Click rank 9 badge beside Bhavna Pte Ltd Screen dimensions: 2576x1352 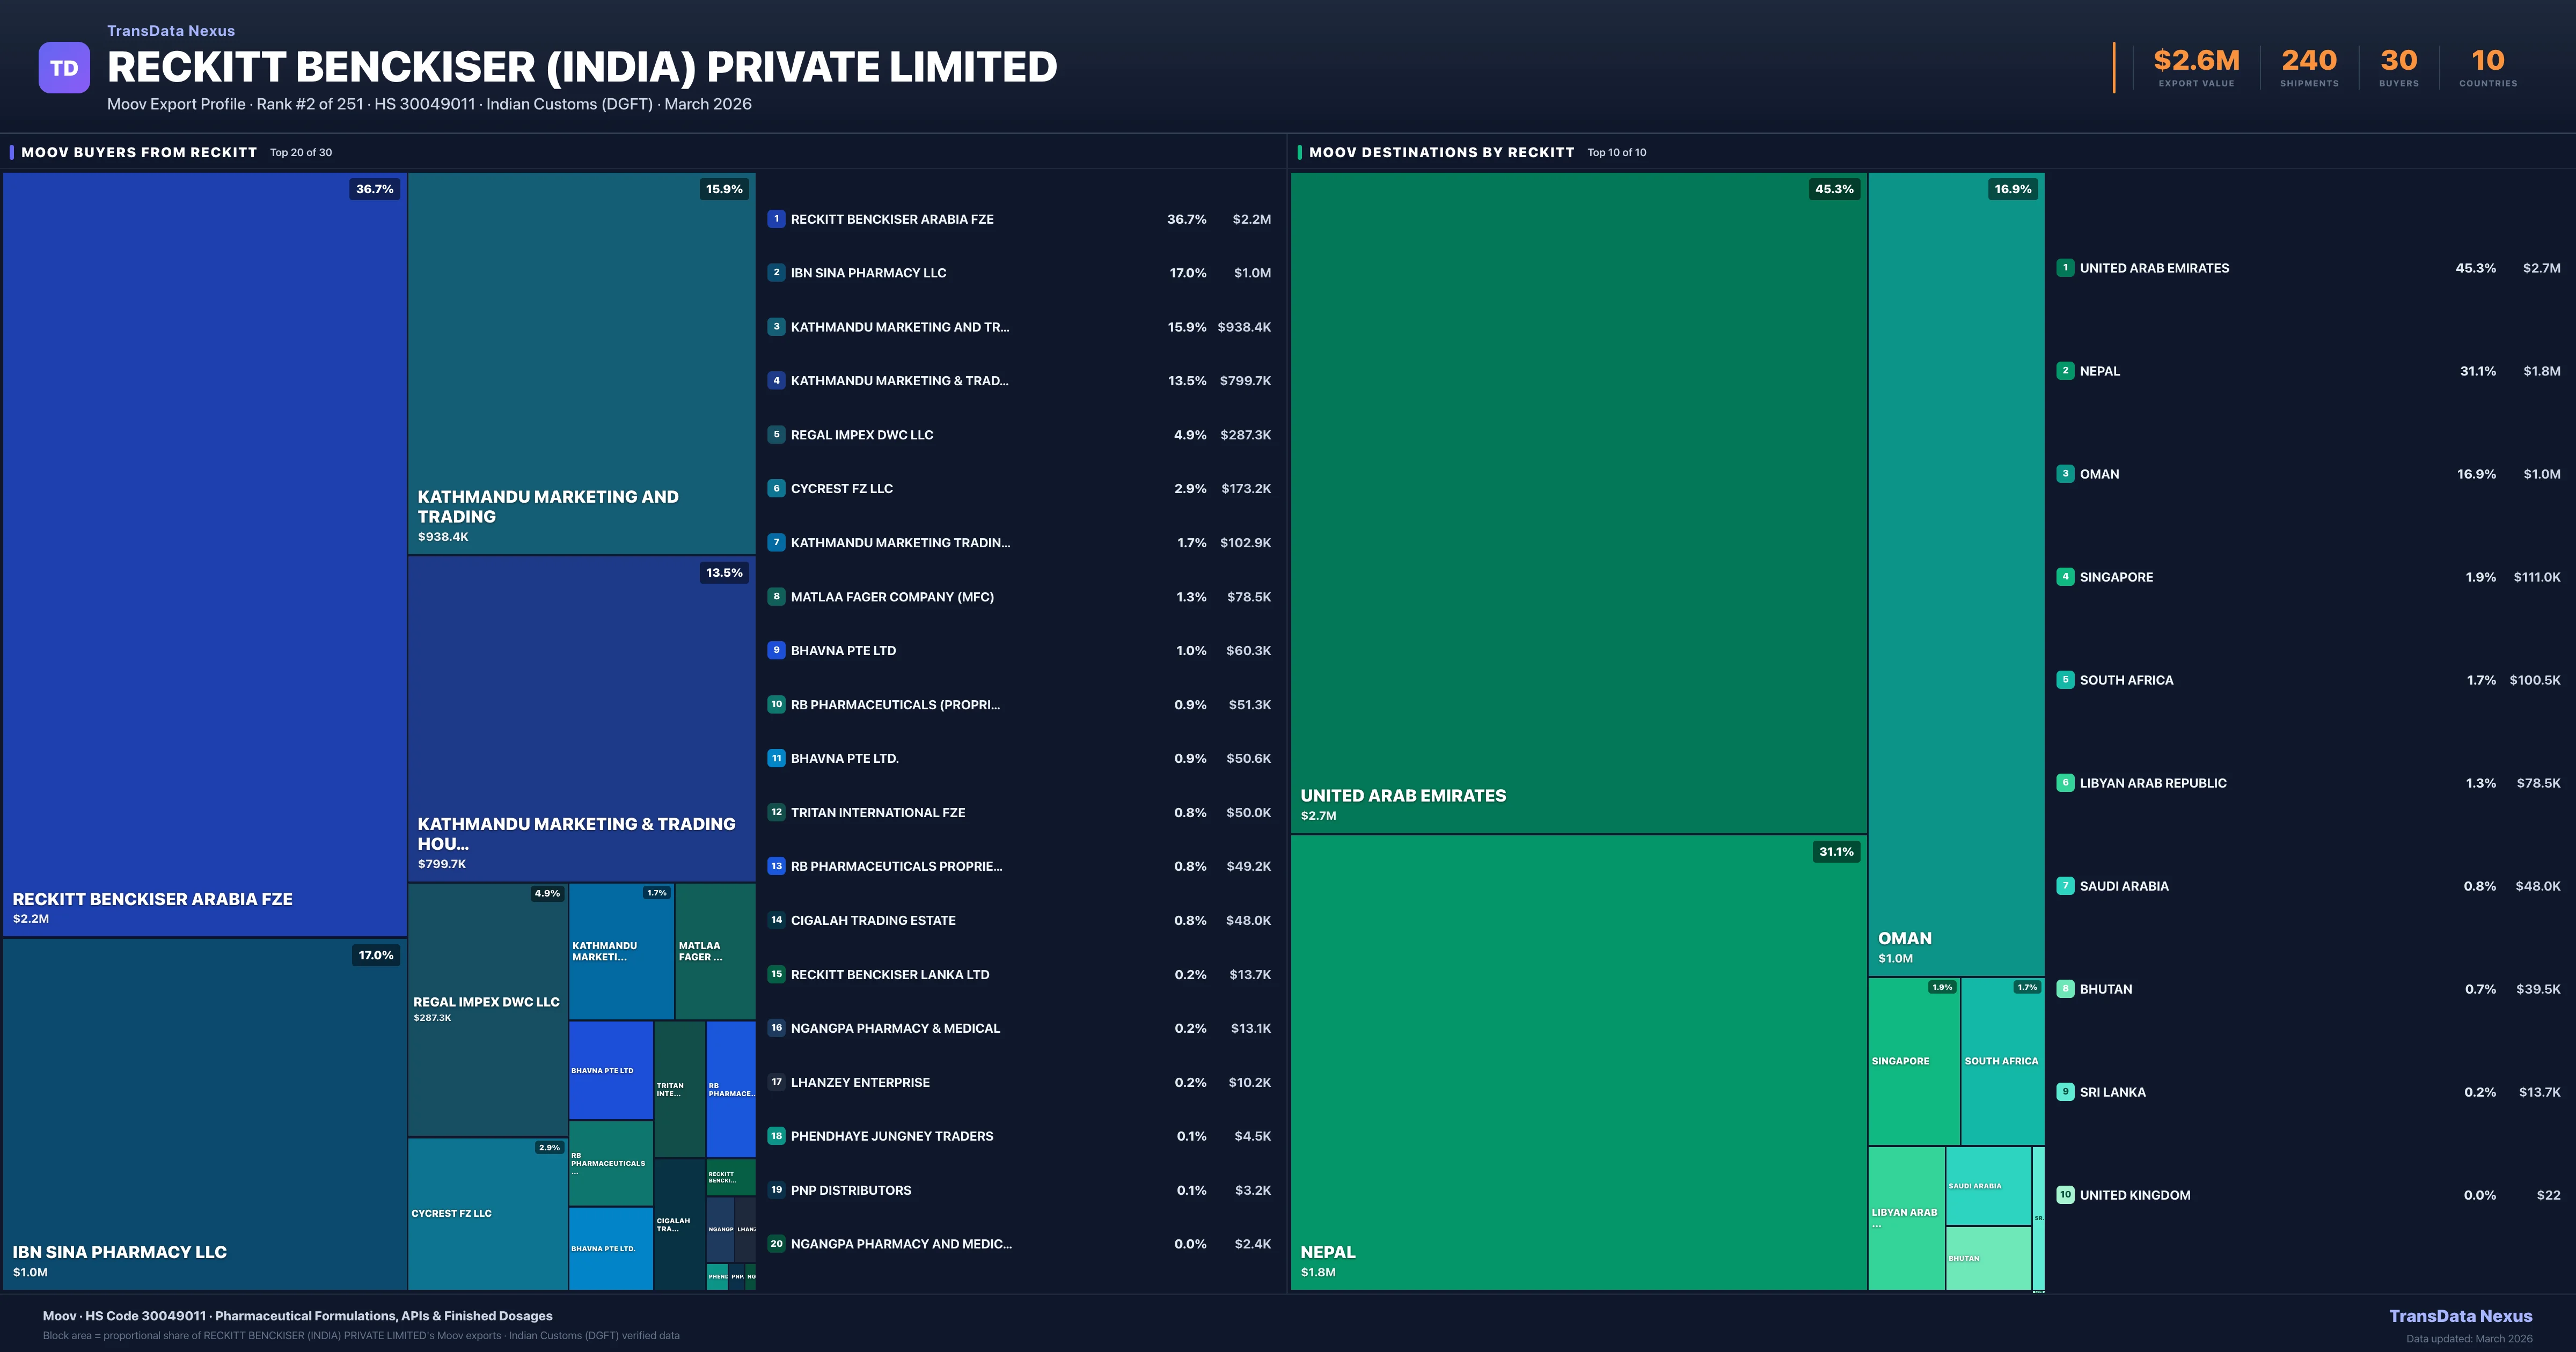[776, 650]
